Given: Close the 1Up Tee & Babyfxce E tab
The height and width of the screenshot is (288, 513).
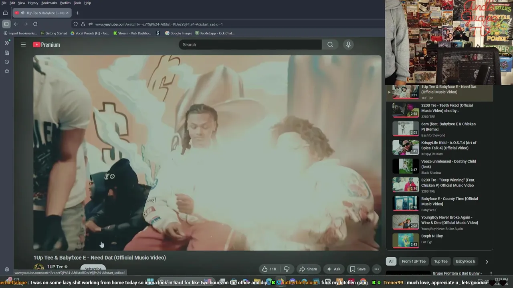Looking at the screenshot, I should pos(67,13).
